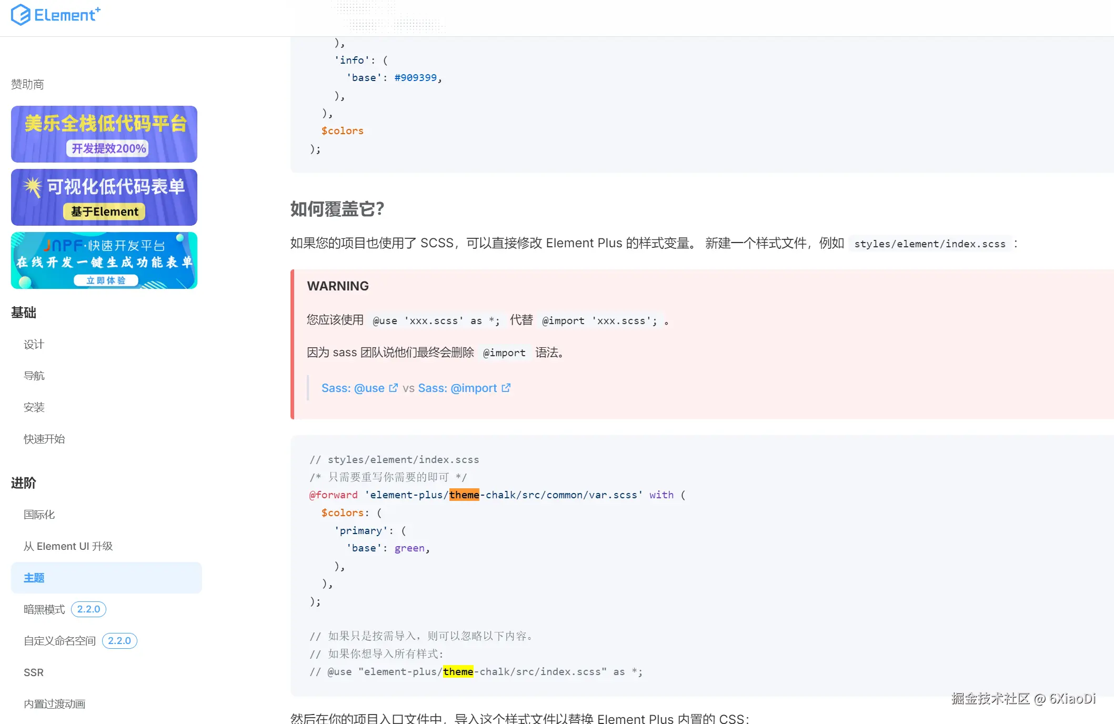Select 国际化 in the sidebar
Screen dimensions: 1114x724
pyautogui.click(x=39, y=515)
